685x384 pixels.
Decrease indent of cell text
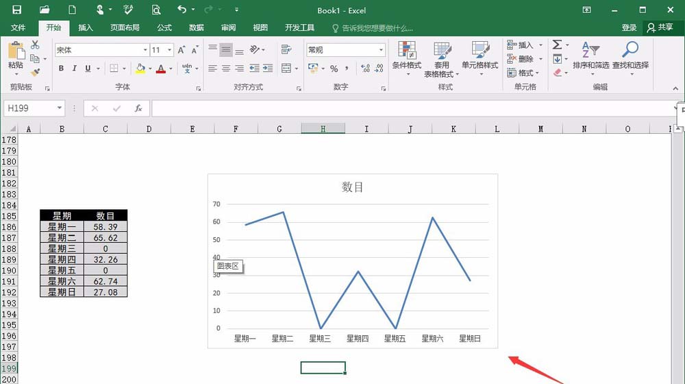(254, 68)
